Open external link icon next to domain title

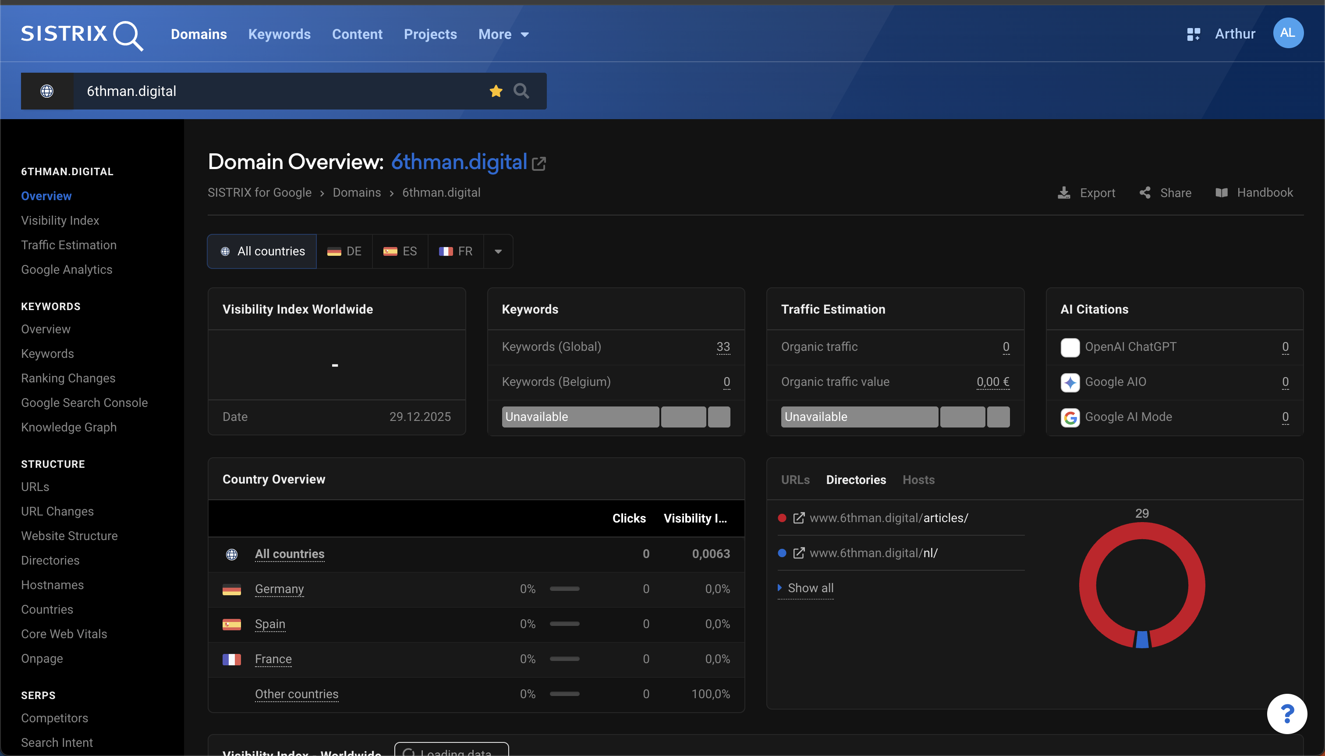tap(539, 163)
